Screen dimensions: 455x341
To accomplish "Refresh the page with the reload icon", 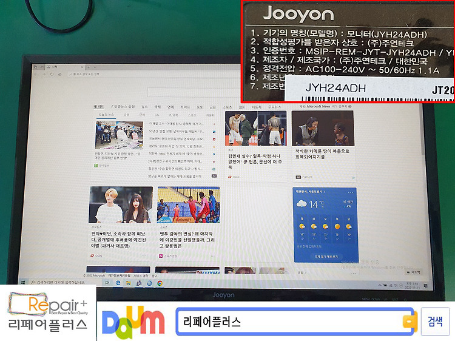I will coord(52,74).
